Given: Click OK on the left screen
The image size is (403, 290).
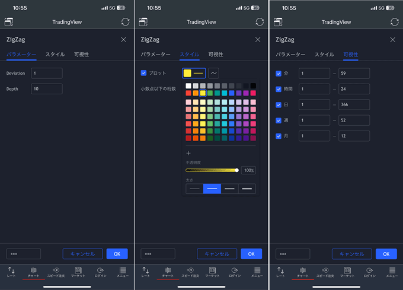Looking at the screenshot, I should pyautogui.click(x=117, y=254).
